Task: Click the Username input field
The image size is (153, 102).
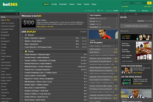Action: tap(128, 3)
